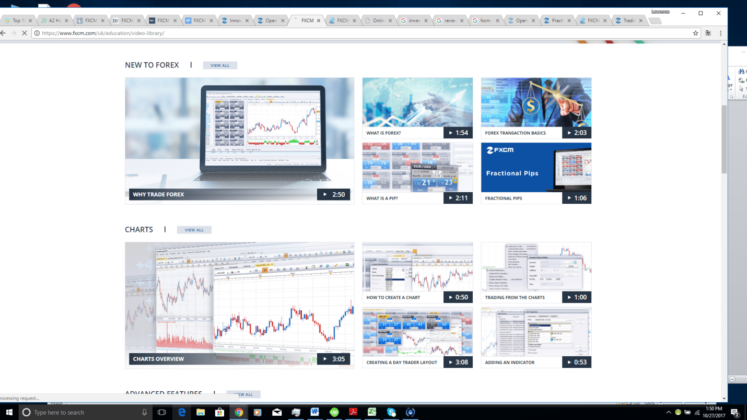Open Upwork app from the taskbar
The image size is (747, 420).
click(x=334, y=412)
